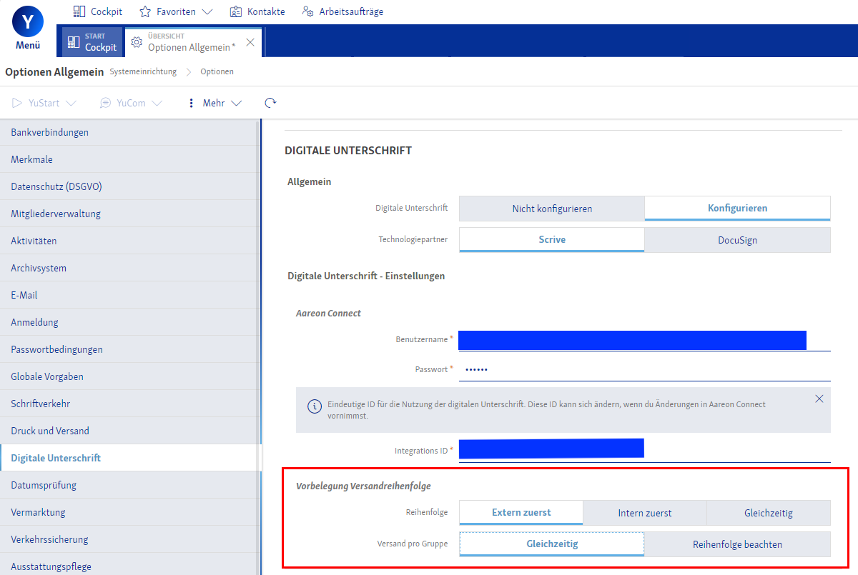Screen dimensions: 858x575
Task: Open Arbeitsaufträge in the top bar
Action: click(342, 11)
